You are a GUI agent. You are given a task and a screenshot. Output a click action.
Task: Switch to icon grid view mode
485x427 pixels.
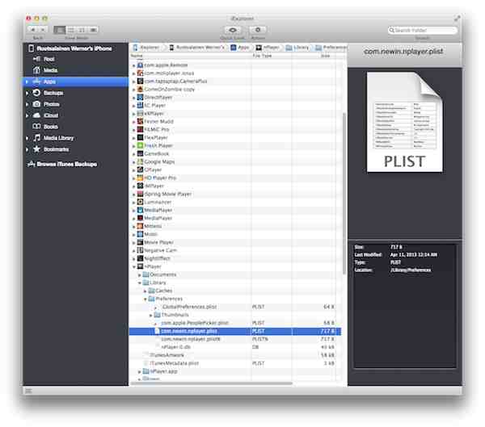[71, 30]
